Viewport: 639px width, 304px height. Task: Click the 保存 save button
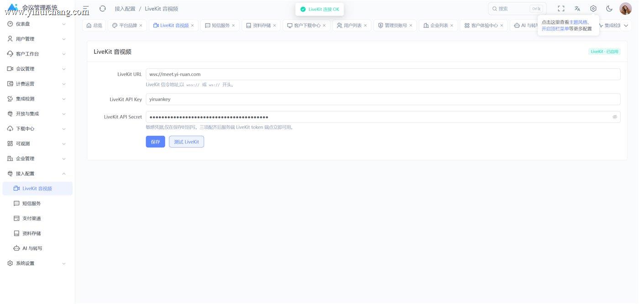[156, 142]
